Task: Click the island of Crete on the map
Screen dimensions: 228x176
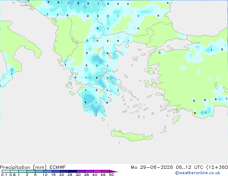Action: 132,135
